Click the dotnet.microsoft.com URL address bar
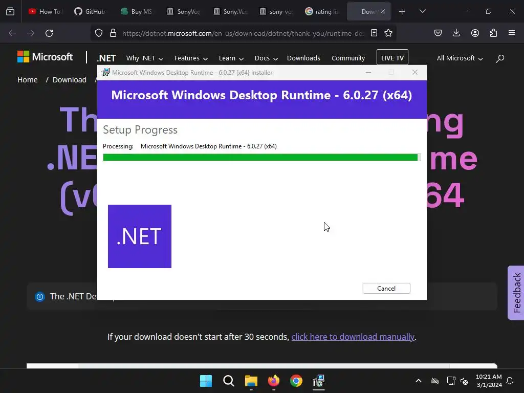 pos(243,33)
